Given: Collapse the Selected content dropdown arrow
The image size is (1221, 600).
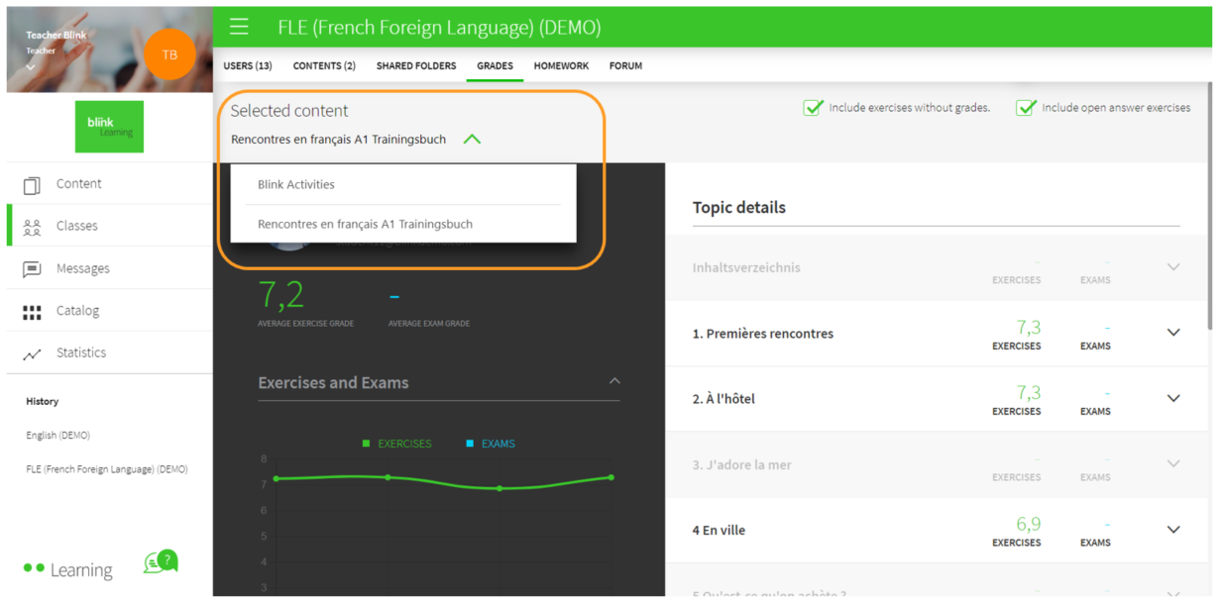Looking at the screenshot, I should pos(472,140).
